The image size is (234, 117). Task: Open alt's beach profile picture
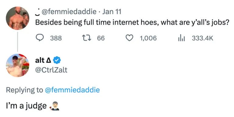(x=17, y=65)
